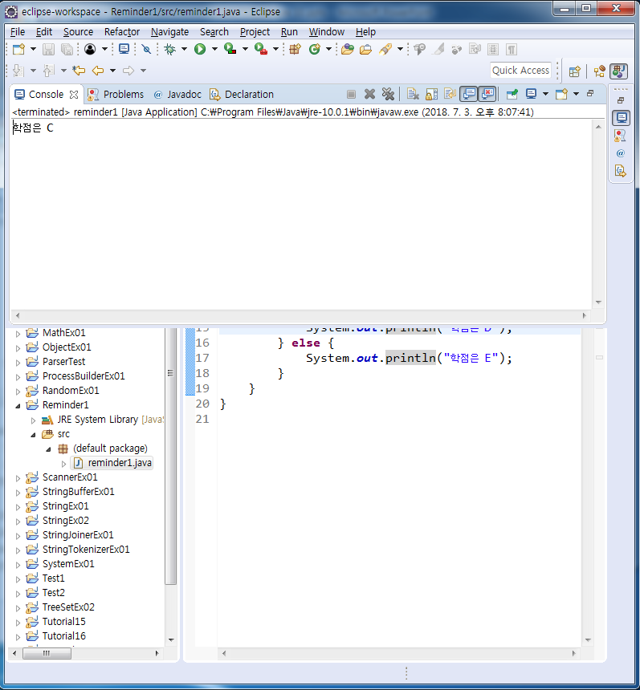This screenshot has width=640, height=690.
Task: Open the Source menu
Action: [x=78, y=32]
